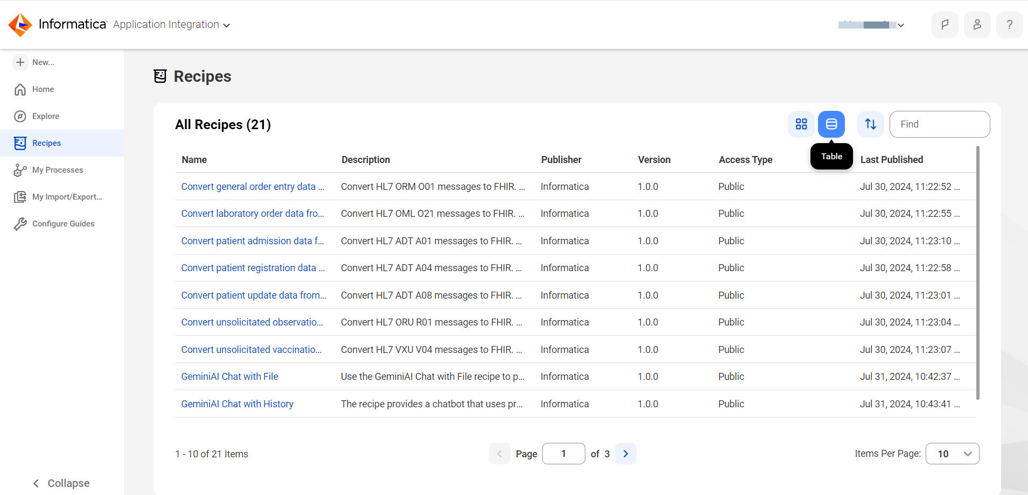Switch to Table view
Image resolution: width=1028 pixels, height=495 pixels.
(831, 124)
